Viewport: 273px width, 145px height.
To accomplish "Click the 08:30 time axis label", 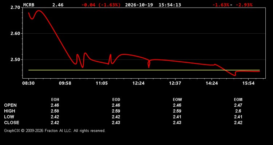I will (x=28, y=83).
